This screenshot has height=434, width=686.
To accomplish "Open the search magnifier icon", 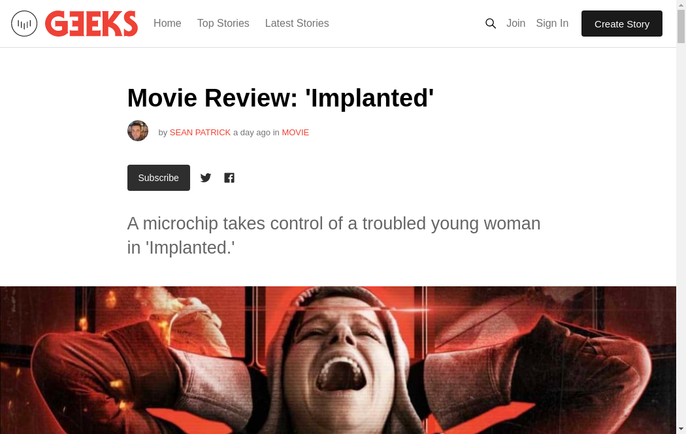I will tap(491, 24).
